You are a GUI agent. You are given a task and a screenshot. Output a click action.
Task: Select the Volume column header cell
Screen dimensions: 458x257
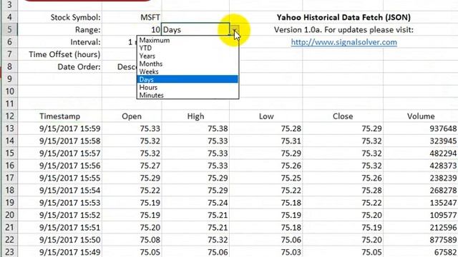click(421, 116)
